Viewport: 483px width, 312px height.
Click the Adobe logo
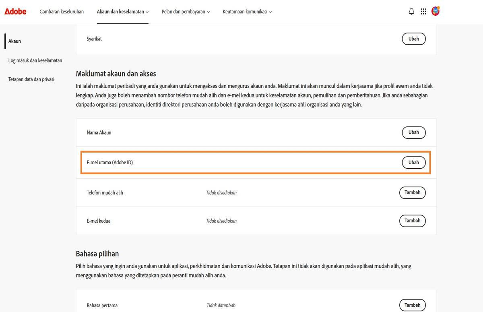(x=15, y=11)
